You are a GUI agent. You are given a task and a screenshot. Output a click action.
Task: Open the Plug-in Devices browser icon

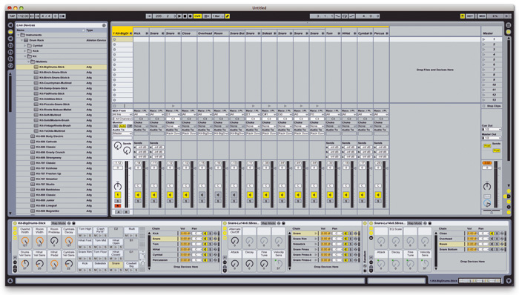click(x=10, y=39)
